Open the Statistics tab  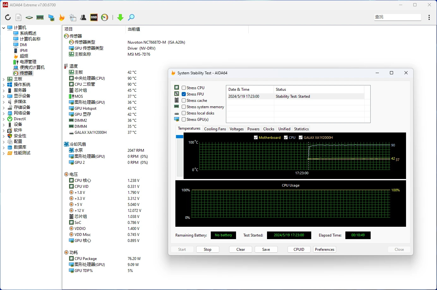pos(301,129)
